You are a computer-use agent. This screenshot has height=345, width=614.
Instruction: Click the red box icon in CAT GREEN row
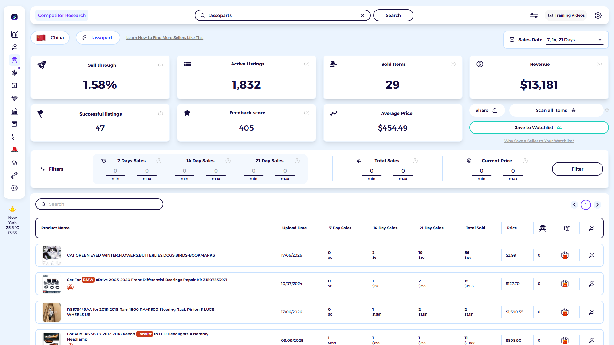(x=565, y=256)
